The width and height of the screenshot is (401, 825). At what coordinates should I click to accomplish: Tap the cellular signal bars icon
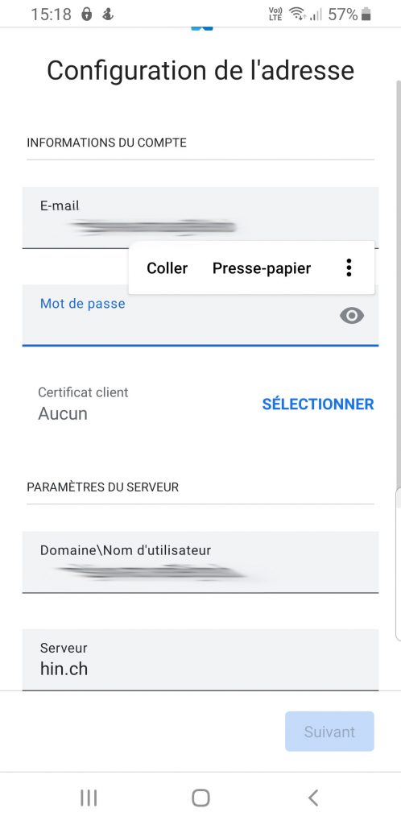pos(316,15)
